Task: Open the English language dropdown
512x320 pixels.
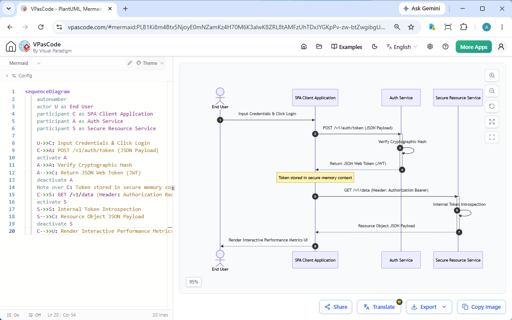Action: pos(402,47)
